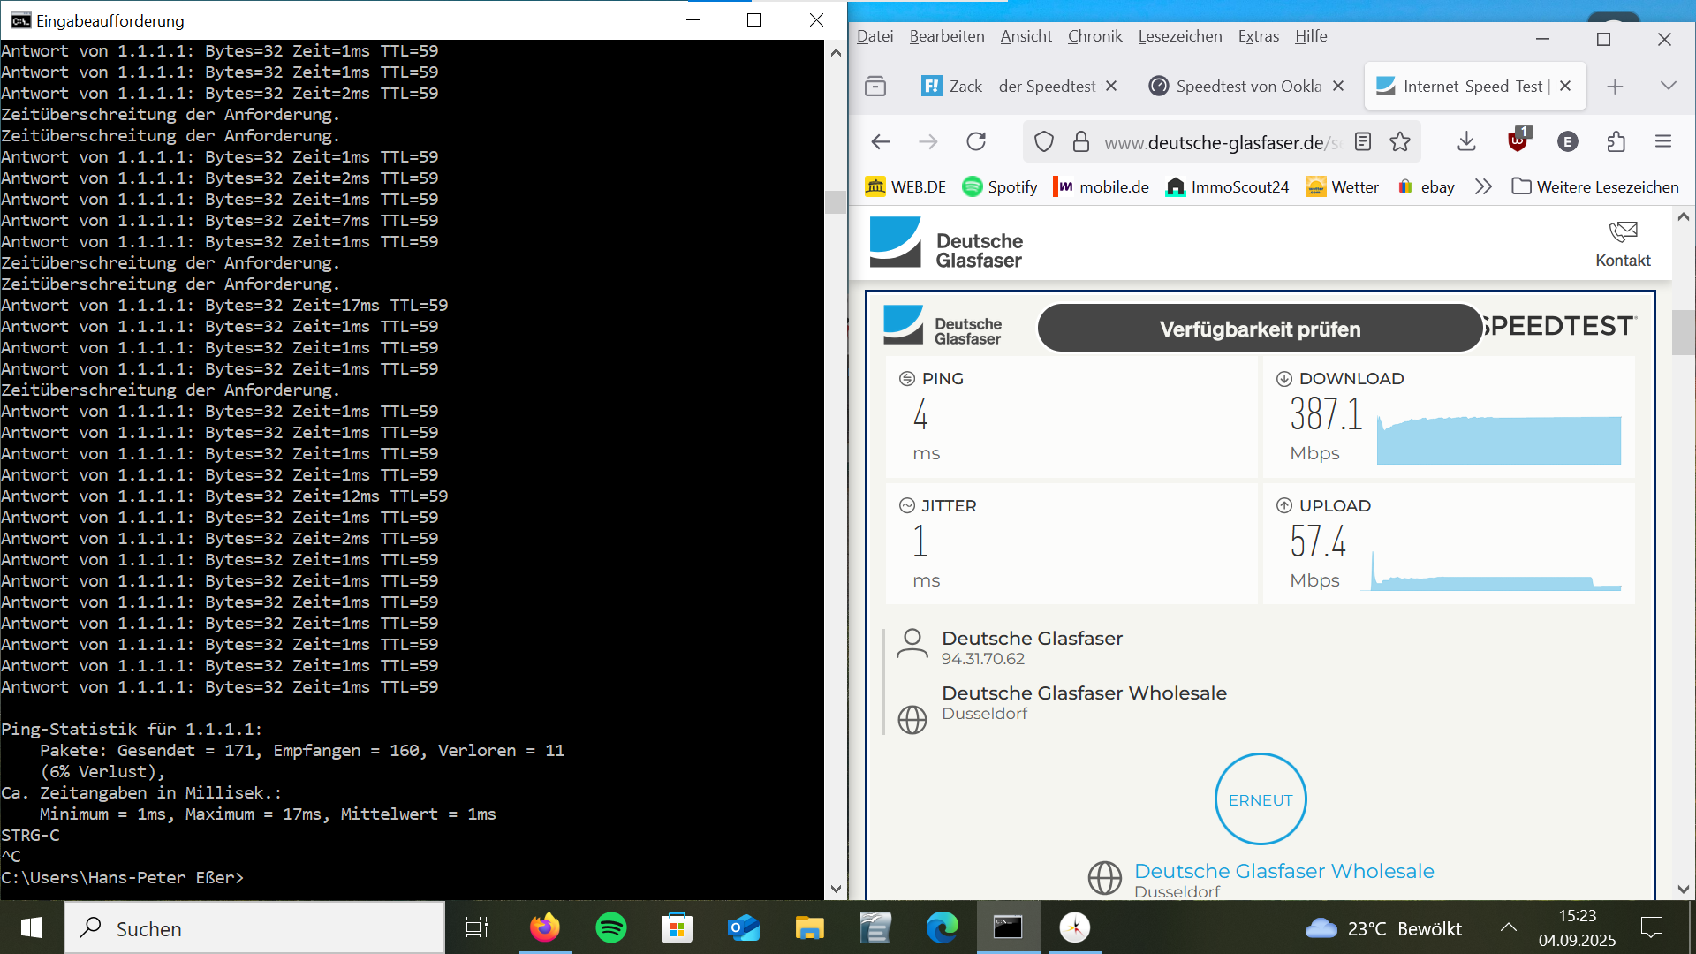Switch to Zack – der Speedtest tab
1696x954 pixels.
coord(1007,86)
